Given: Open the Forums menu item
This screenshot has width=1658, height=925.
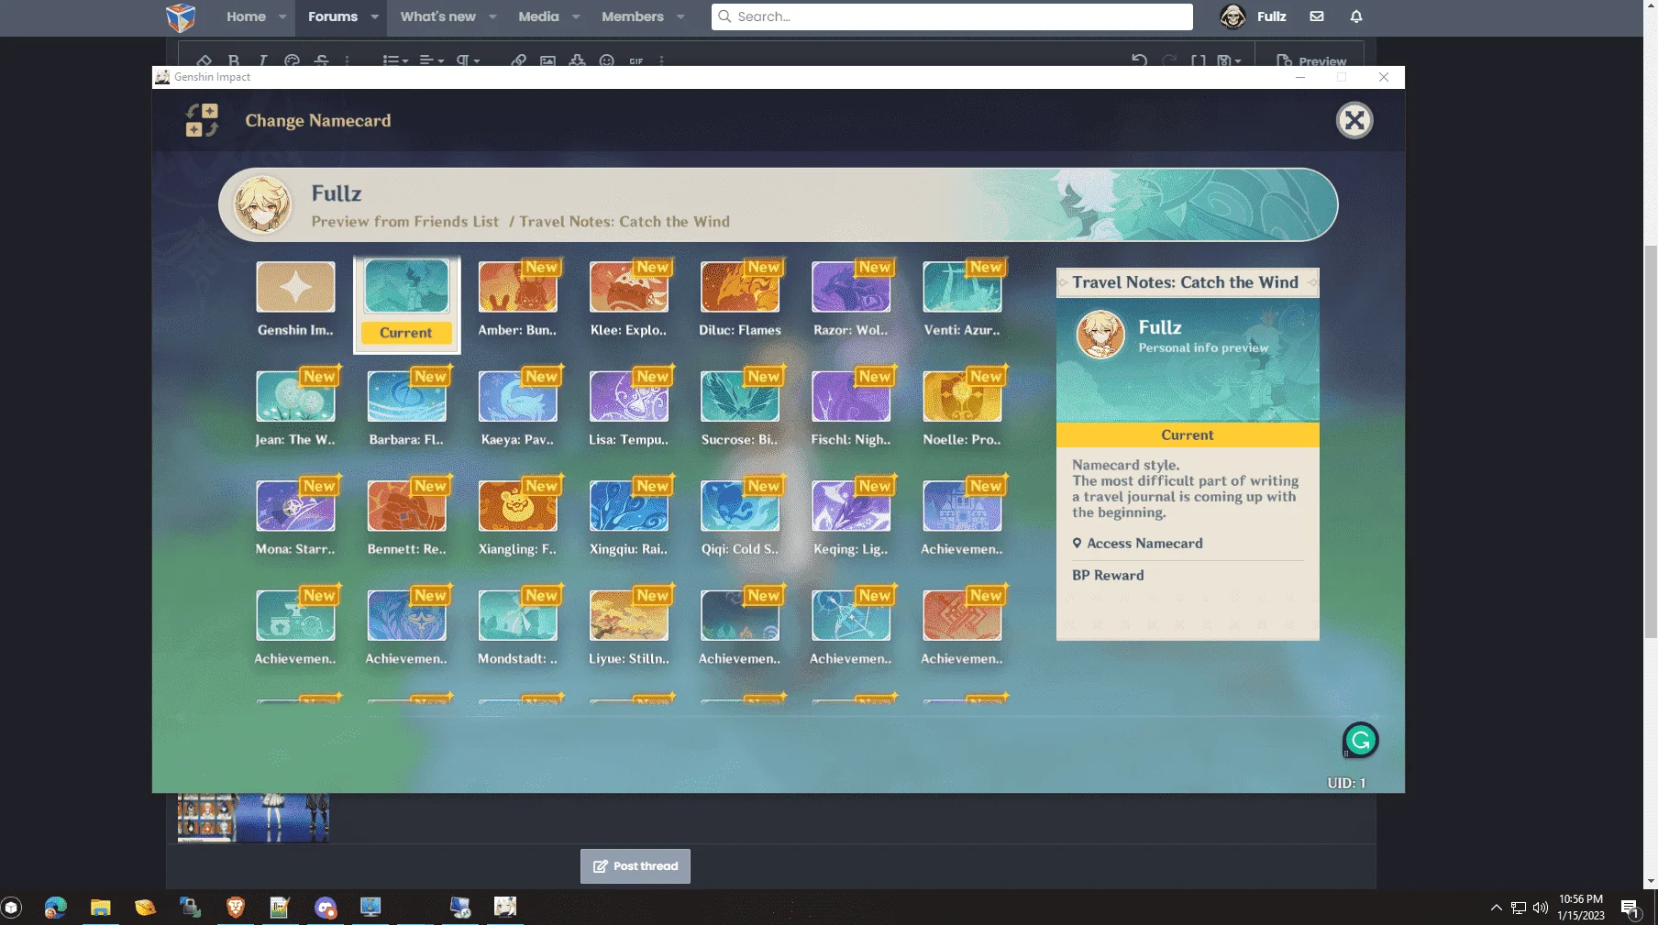Looking at the screenshot, I should (333, 17).
